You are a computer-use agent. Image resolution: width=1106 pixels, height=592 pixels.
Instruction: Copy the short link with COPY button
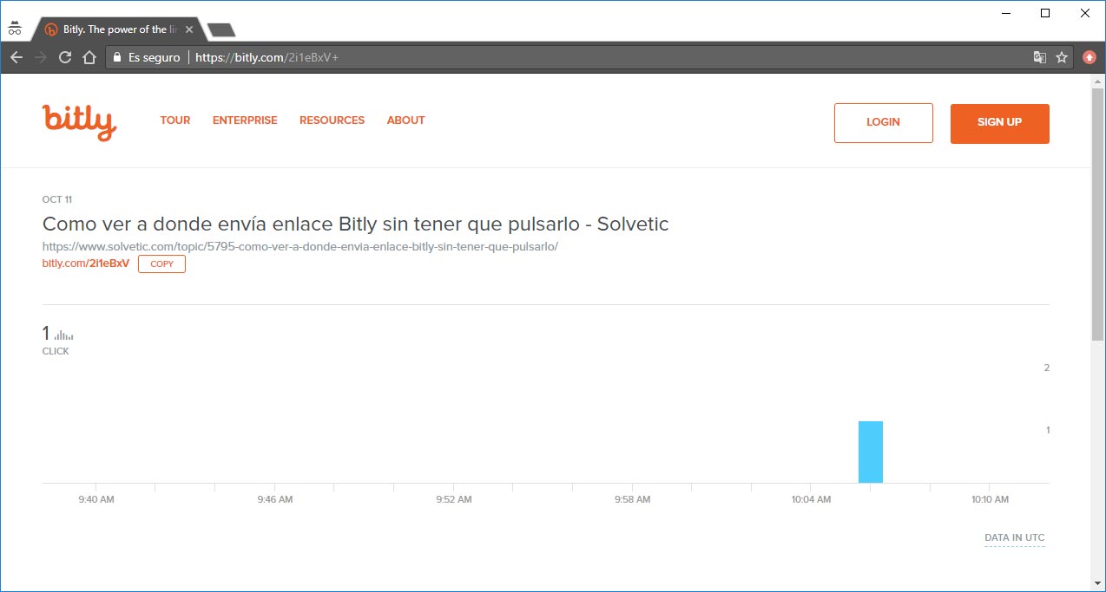coord(161,264)
